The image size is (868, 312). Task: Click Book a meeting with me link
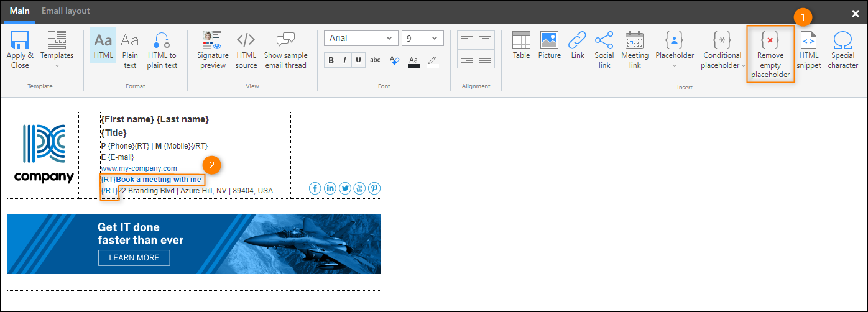pos(159,180)
